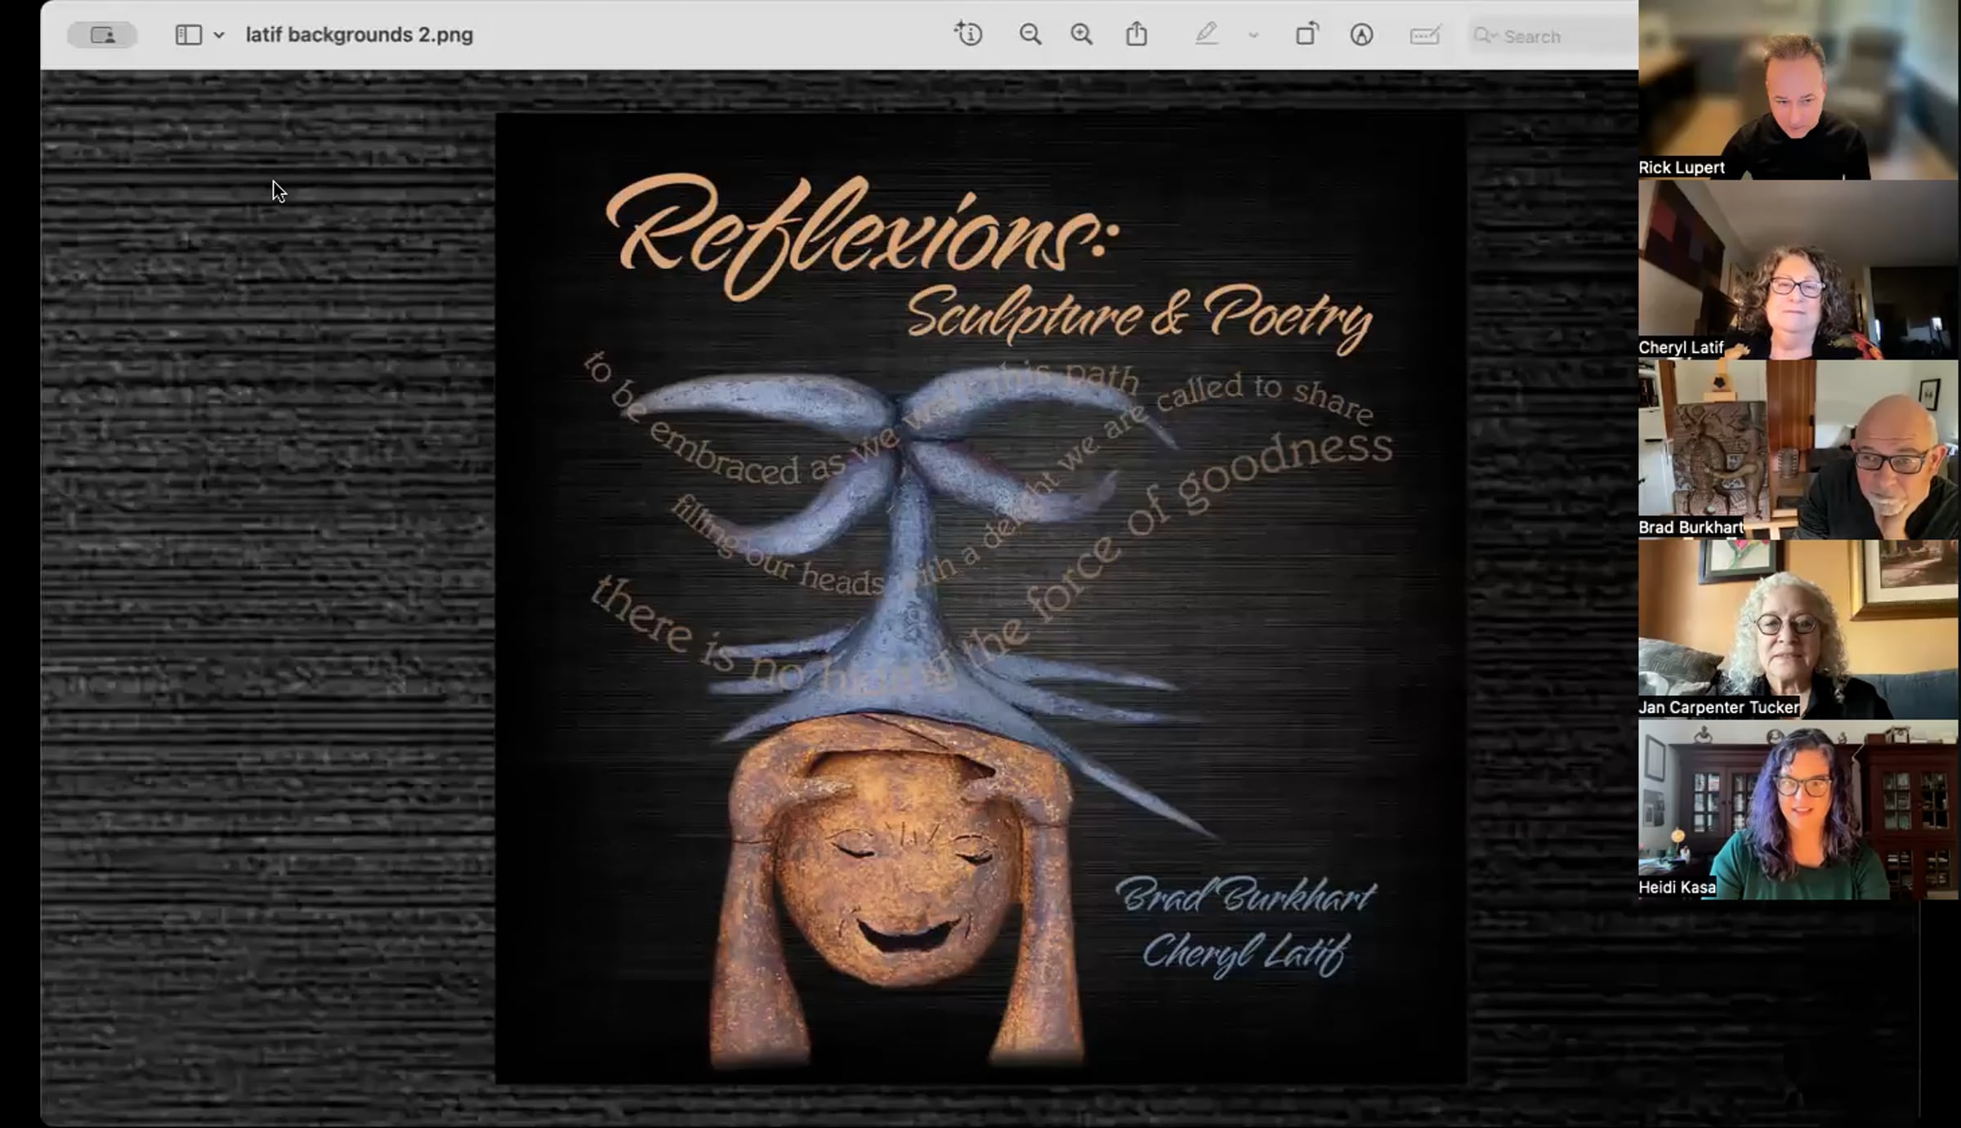Select Rick Lupert's video thumbnail
1961x1128 pixels.
tap(1798, 90)
